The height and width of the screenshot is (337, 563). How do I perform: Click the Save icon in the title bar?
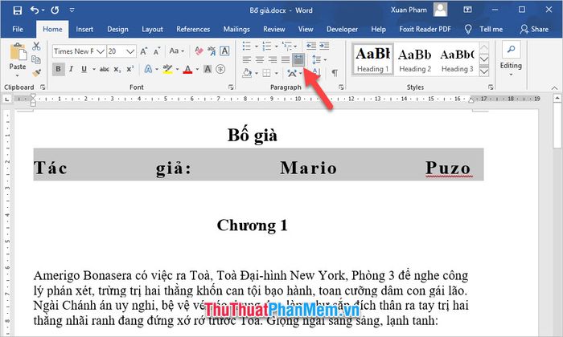click(17, 10)
